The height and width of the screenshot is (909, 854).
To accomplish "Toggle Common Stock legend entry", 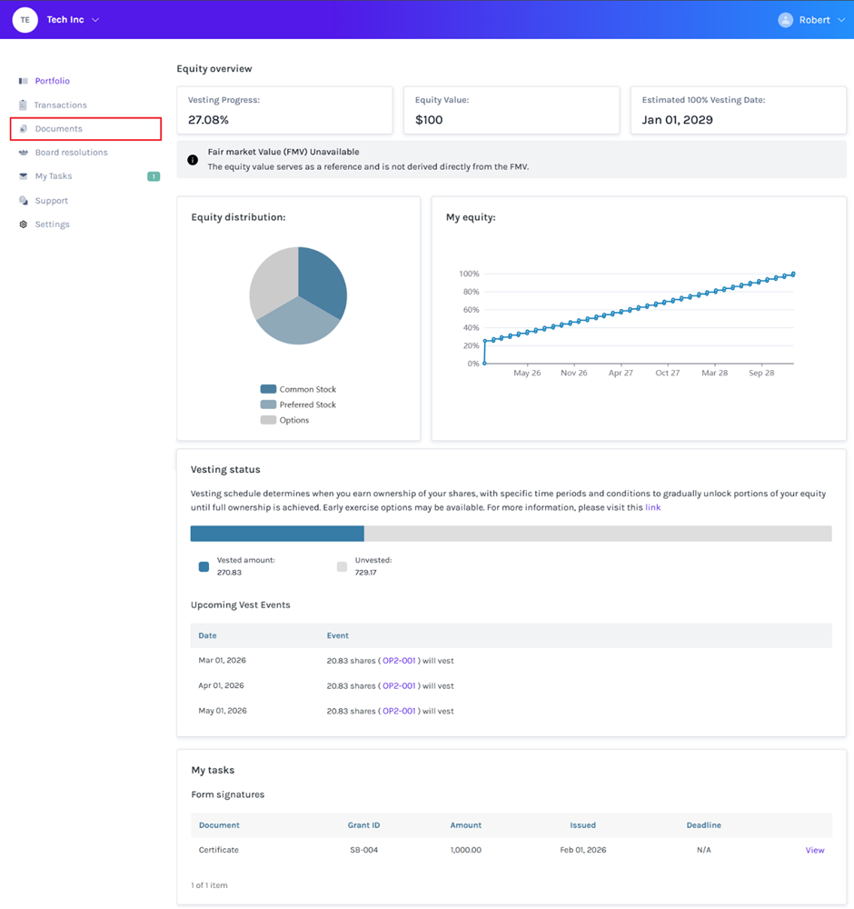I will coord(298,389).
